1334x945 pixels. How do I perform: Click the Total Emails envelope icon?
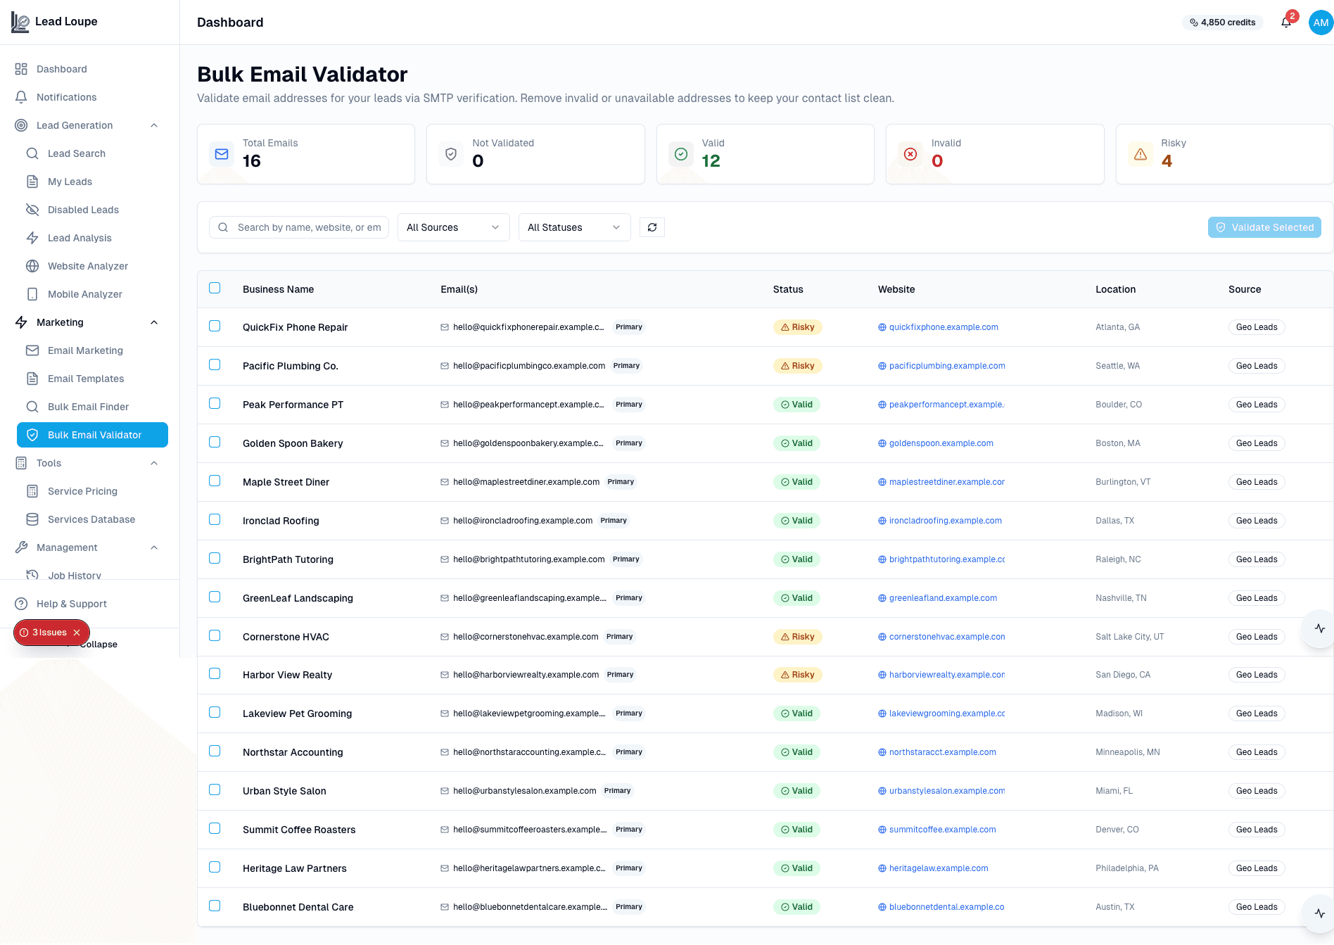[x=222, y=154]
